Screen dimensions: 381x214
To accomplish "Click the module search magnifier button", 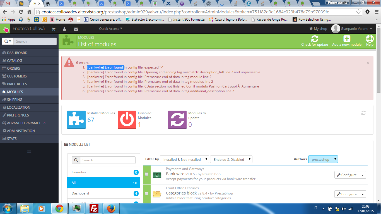I will pyautogui.click(x=76, y=160).
